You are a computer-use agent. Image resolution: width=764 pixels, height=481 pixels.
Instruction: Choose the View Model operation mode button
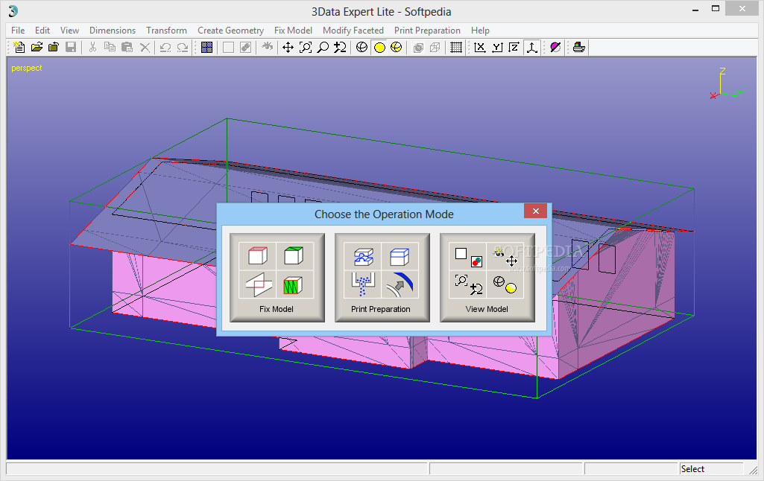click(x=487, y=278)
